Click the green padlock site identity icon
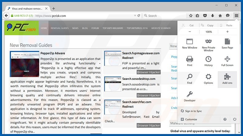The height and width of the screenshot is (136, 243). 12,16
